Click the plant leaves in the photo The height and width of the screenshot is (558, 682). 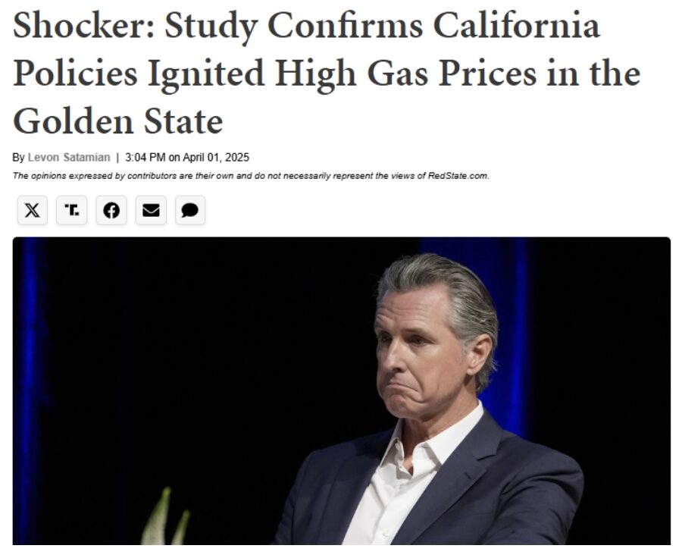pos(167,517)
